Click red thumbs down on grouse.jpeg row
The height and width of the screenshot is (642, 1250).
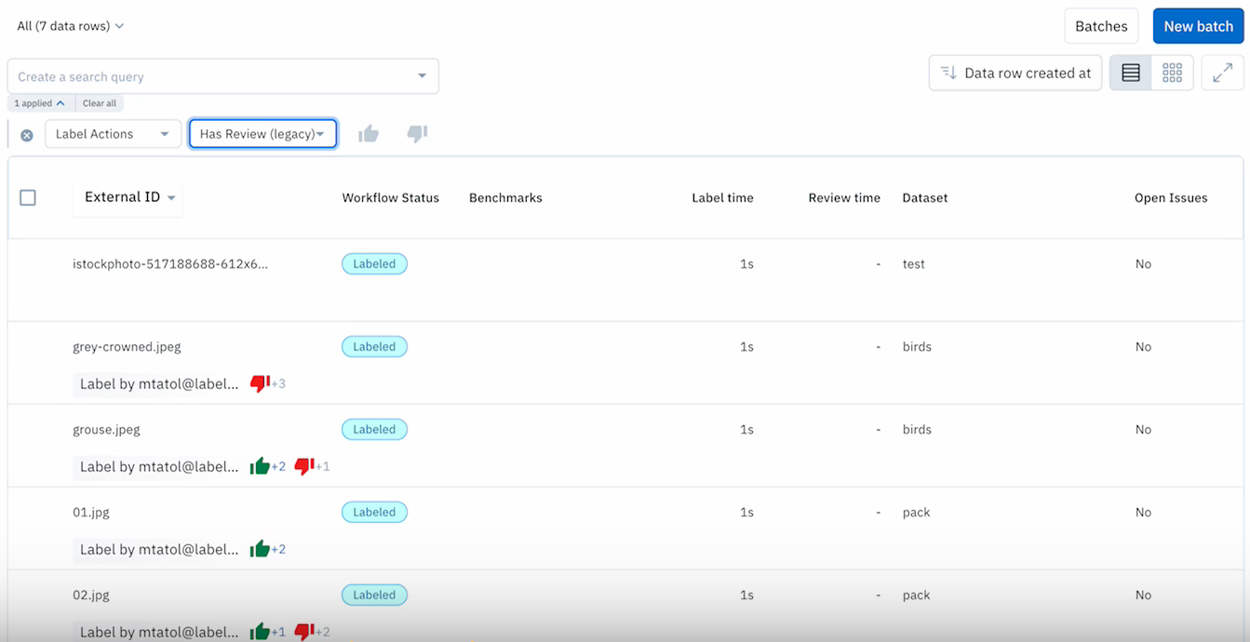coord(304,466)
